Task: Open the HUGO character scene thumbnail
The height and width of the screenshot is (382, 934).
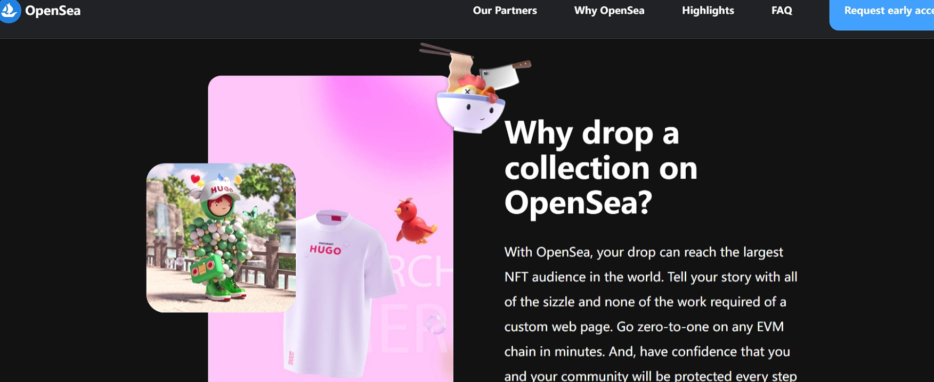Action: [221, 238]
